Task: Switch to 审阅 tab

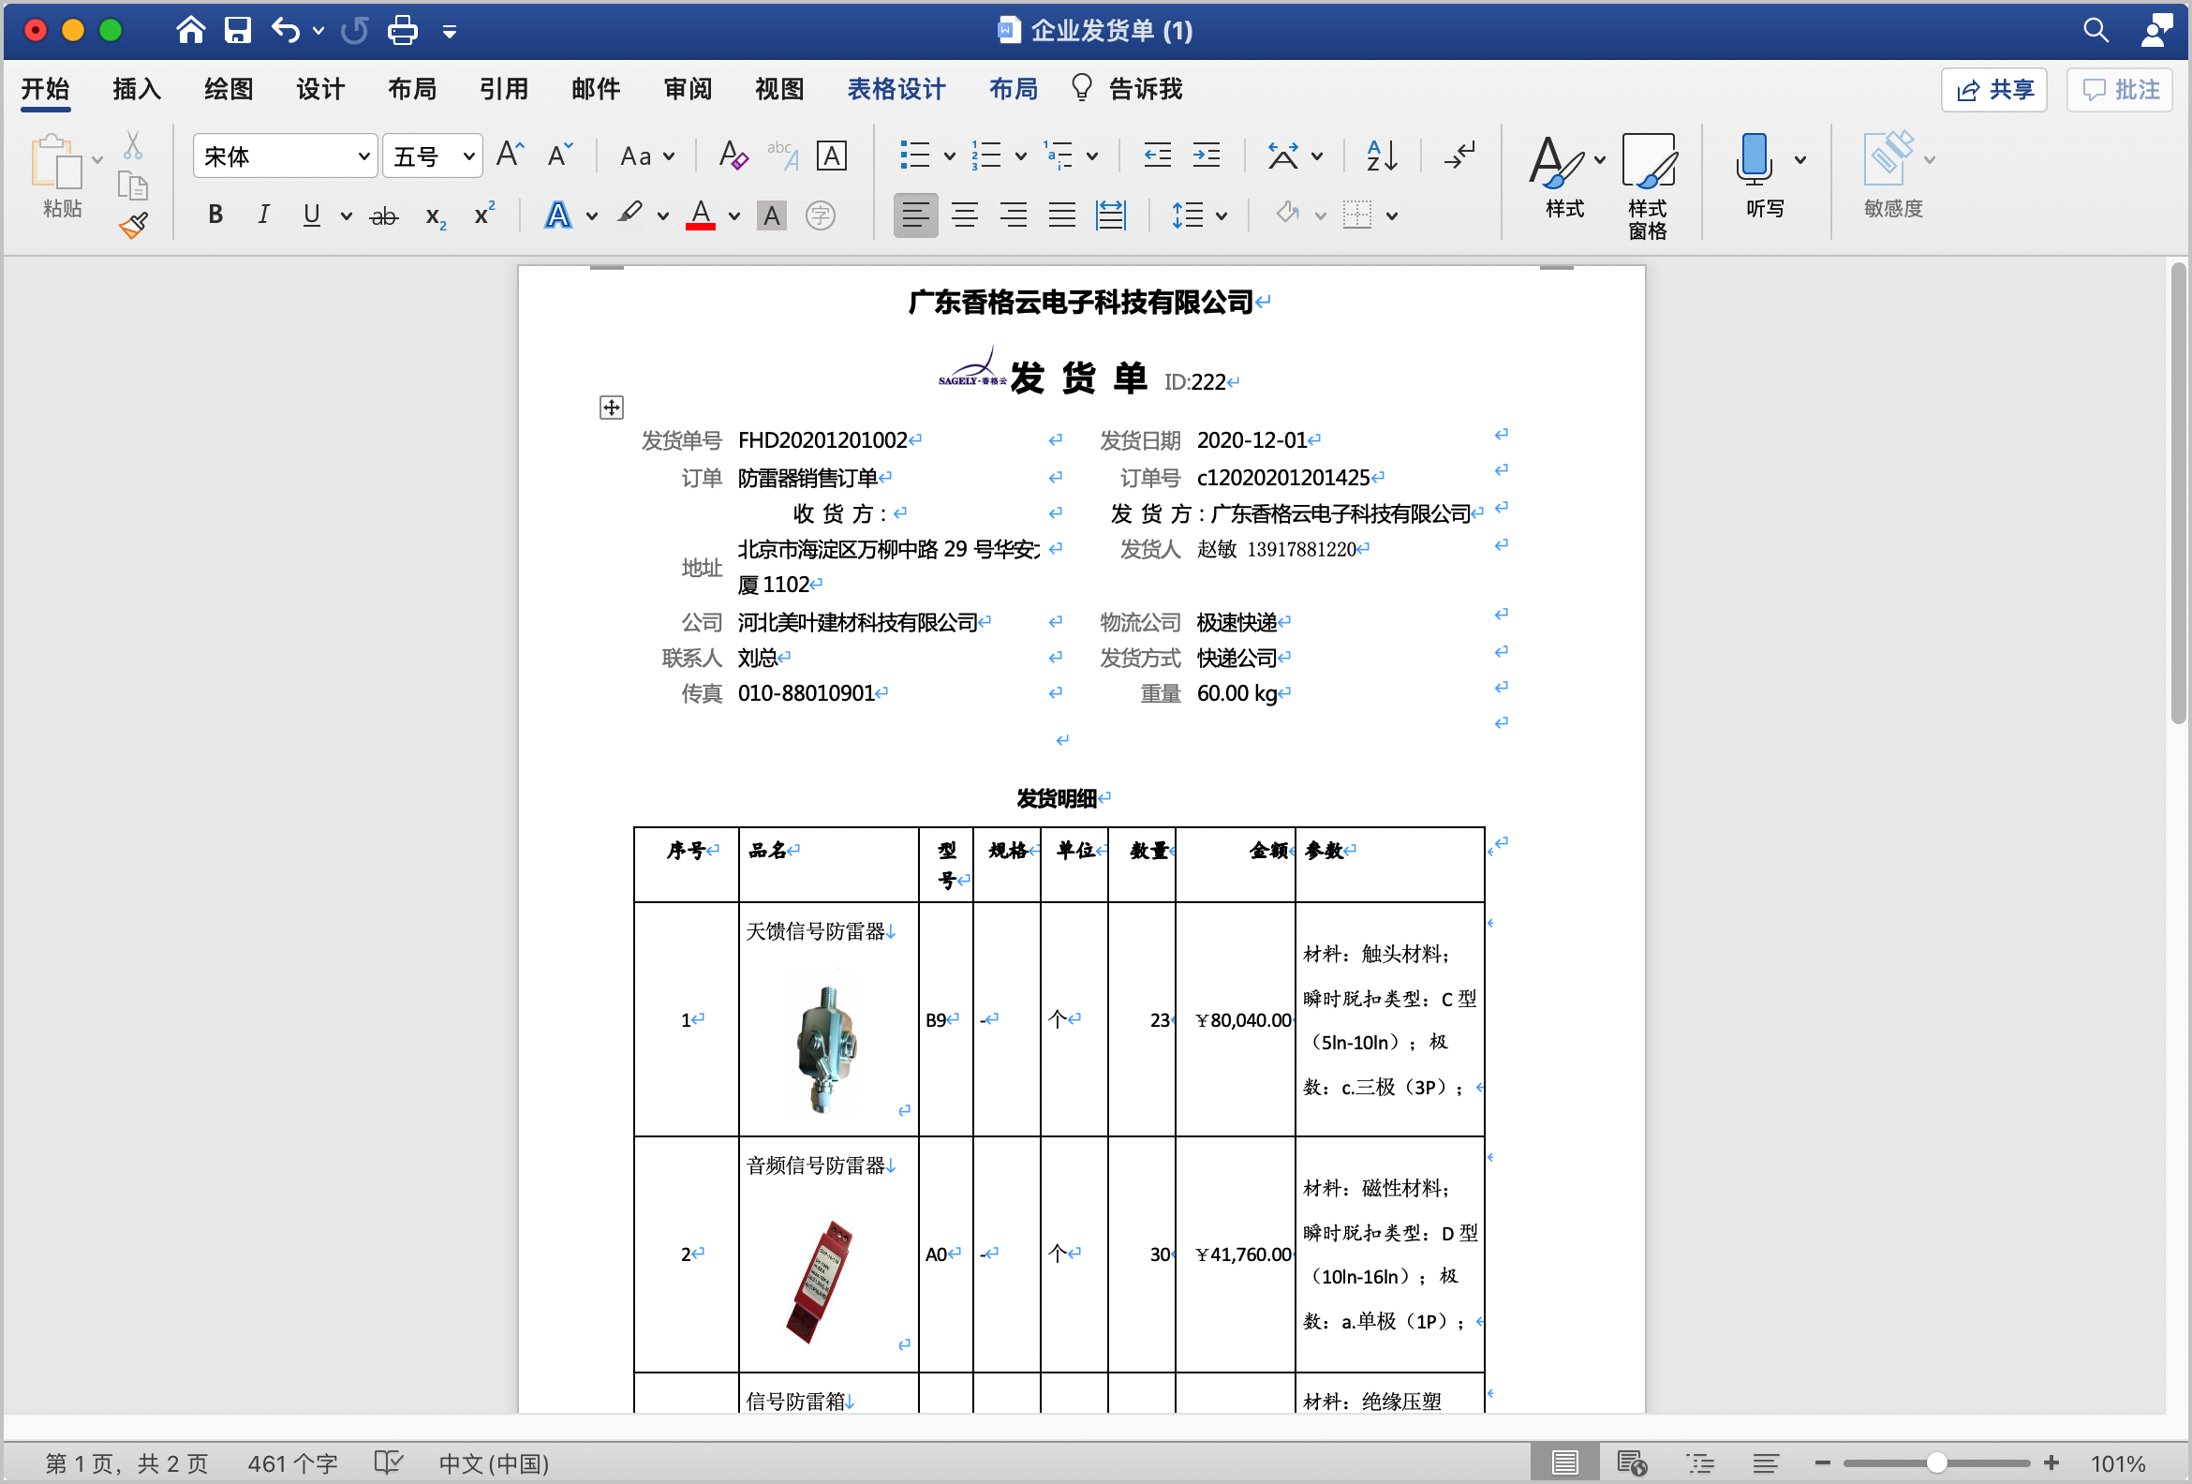Action: 687,89
